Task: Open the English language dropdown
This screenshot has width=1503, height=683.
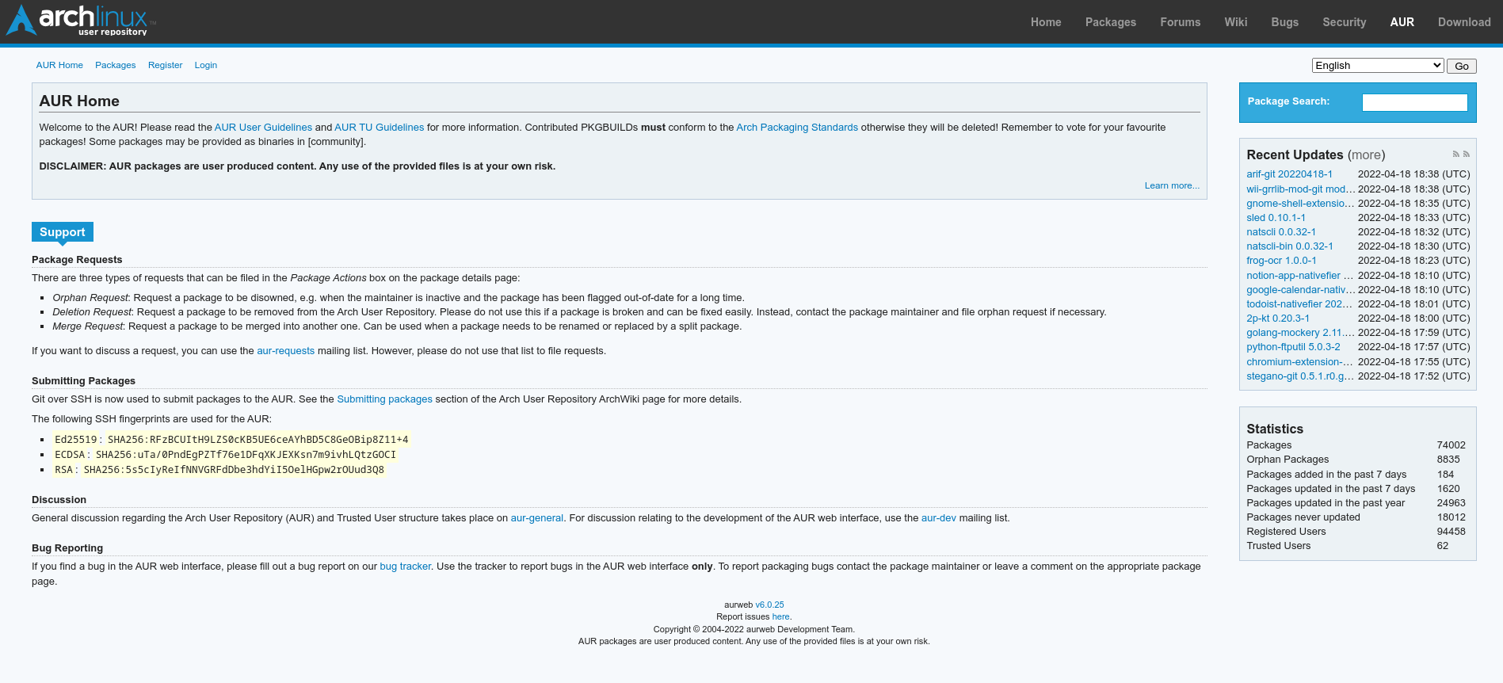Action: coord(1377,66)
